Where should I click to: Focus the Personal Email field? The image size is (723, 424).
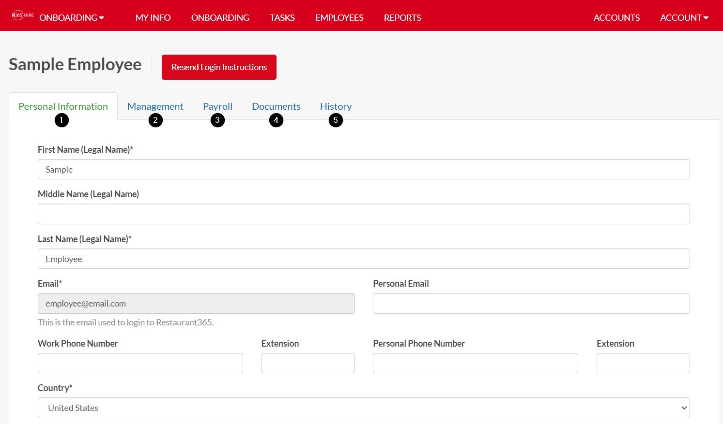[x=531, y=303]
